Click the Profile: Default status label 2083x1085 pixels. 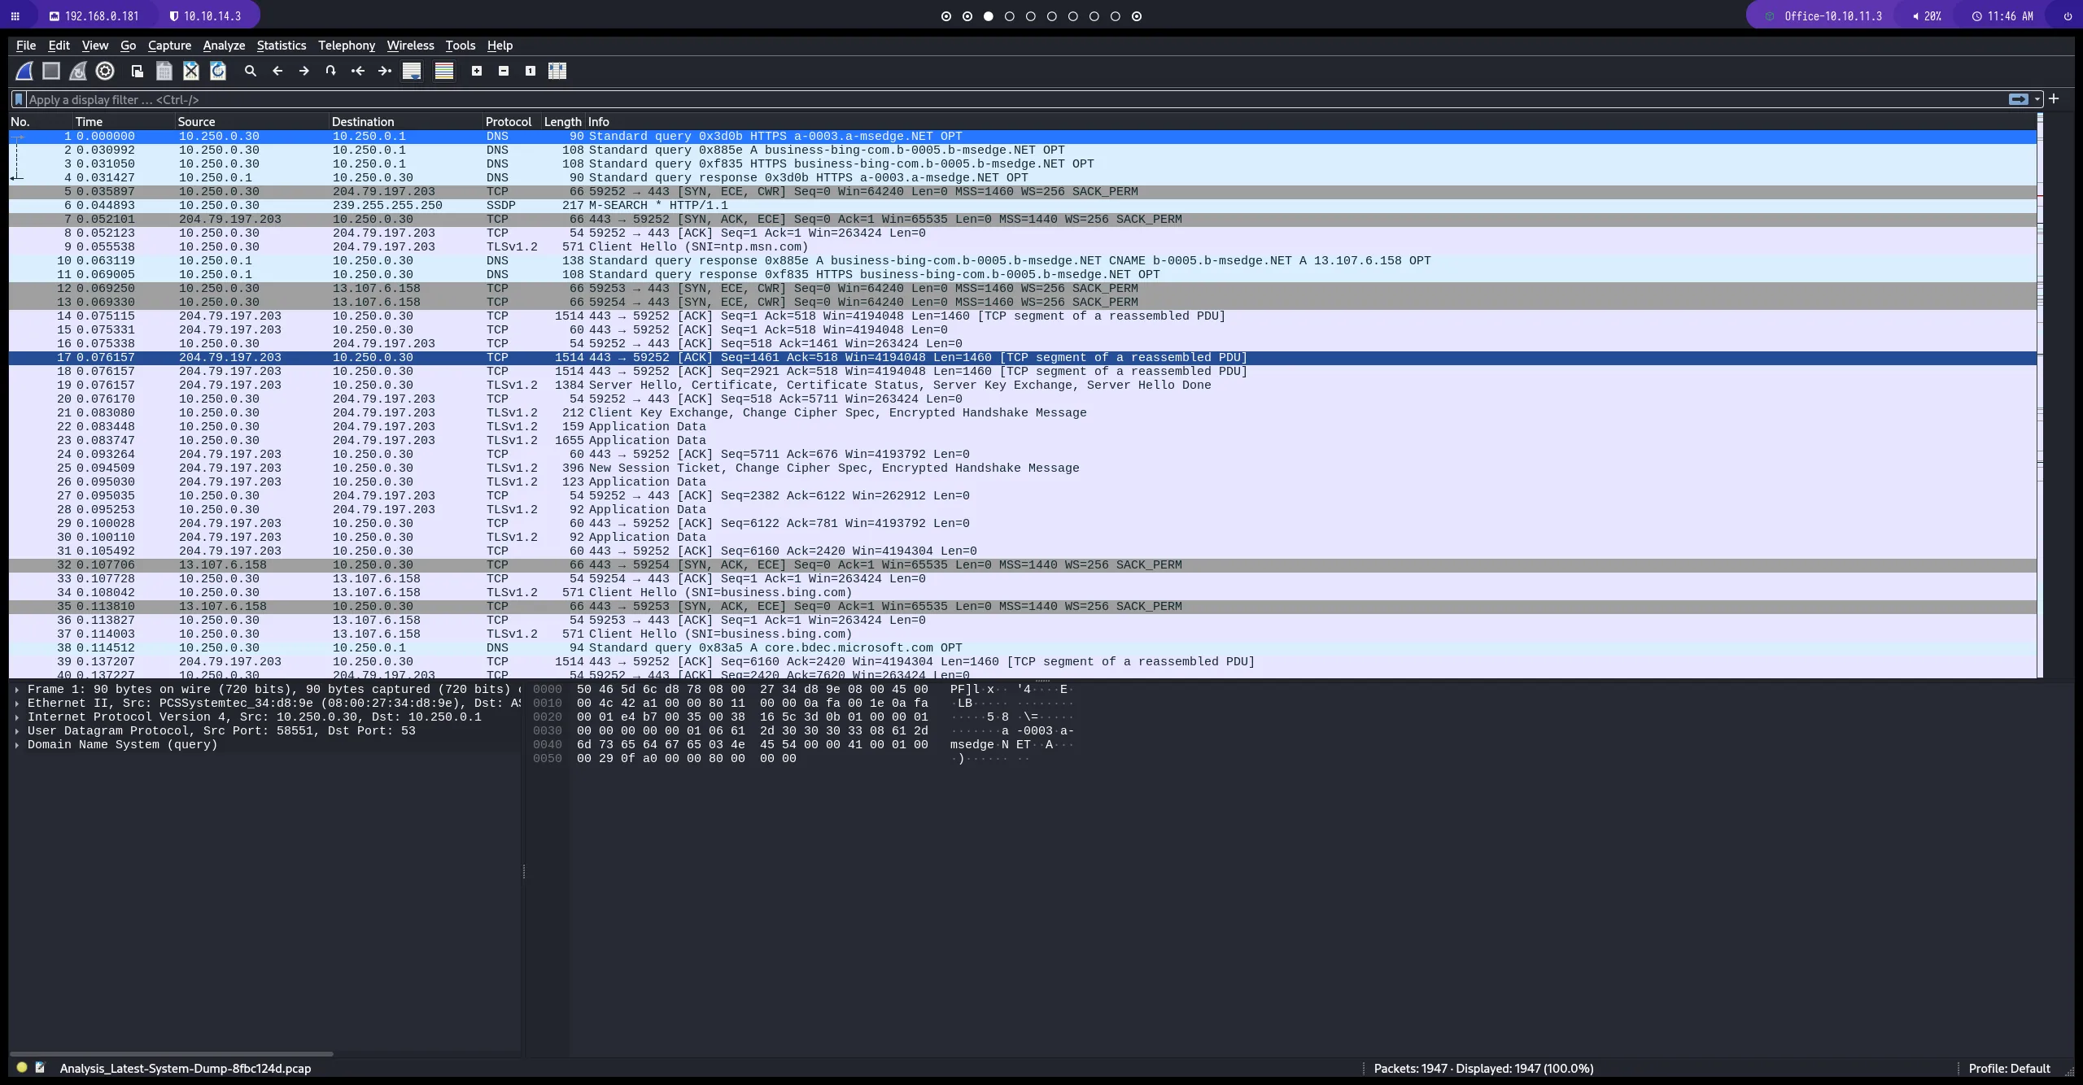click(x=2009, y=1068)
